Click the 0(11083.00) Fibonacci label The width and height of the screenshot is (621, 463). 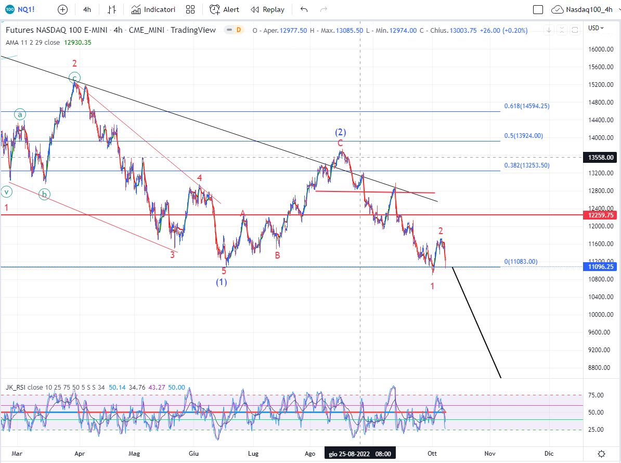point(521,261)
